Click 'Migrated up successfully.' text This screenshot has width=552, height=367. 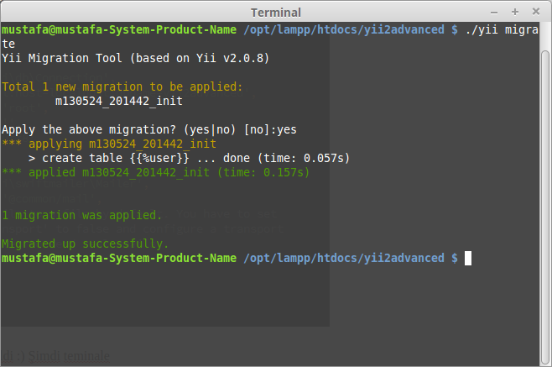pos(86,244)
